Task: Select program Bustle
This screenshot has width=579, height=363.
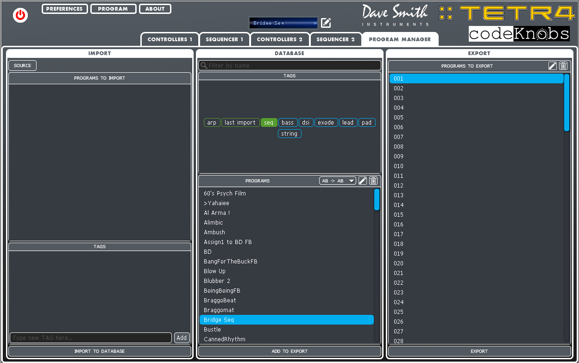Action: coord(287,330)
